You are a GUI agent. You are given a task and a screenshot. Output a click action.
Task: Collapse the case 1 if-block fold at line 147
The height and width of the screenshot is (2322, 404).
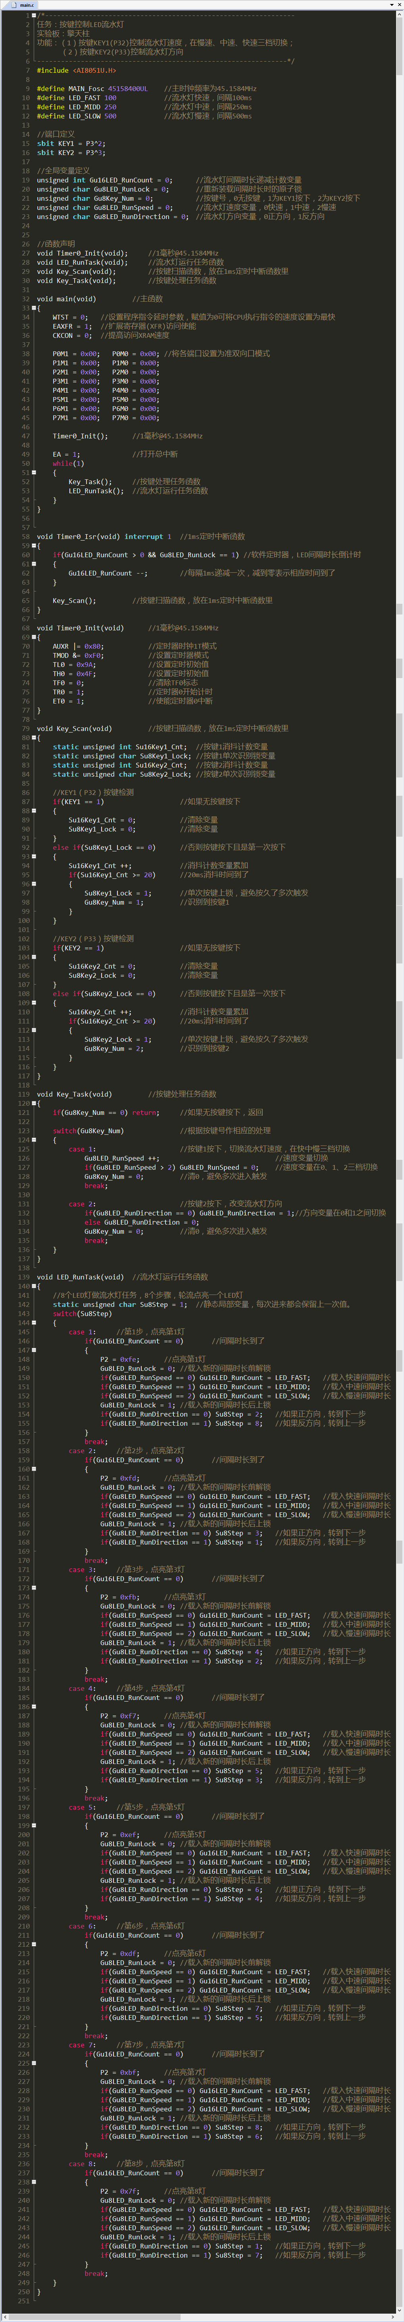tap(34, 1349)
